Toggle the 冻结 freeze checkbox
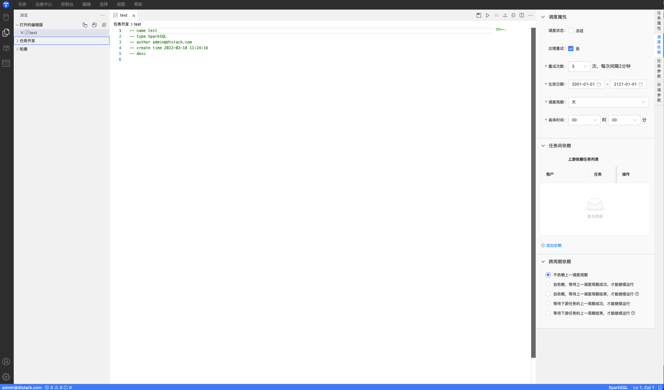 (571, 31)
